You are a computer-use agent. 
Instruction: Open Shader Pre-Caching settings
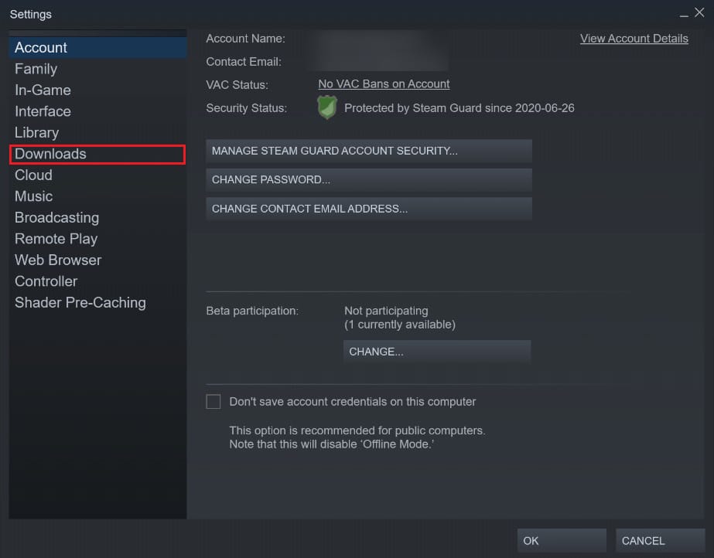pyautogui.click(x=80, y=302)
